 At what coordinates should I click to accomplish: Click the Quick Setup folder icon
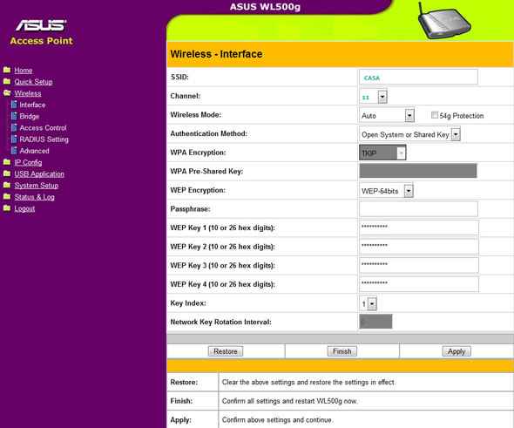pos(7,81)
